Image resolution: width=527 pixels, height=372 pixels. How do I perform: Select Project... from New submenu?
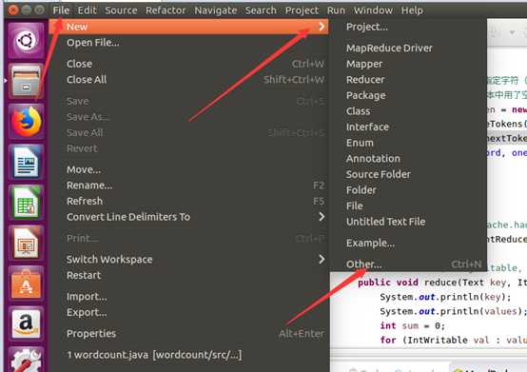pyautogui.click(x=366, y=27)
